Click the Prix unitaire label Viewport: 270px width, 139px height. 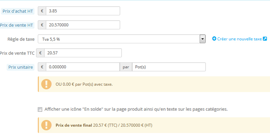(21, 67)
